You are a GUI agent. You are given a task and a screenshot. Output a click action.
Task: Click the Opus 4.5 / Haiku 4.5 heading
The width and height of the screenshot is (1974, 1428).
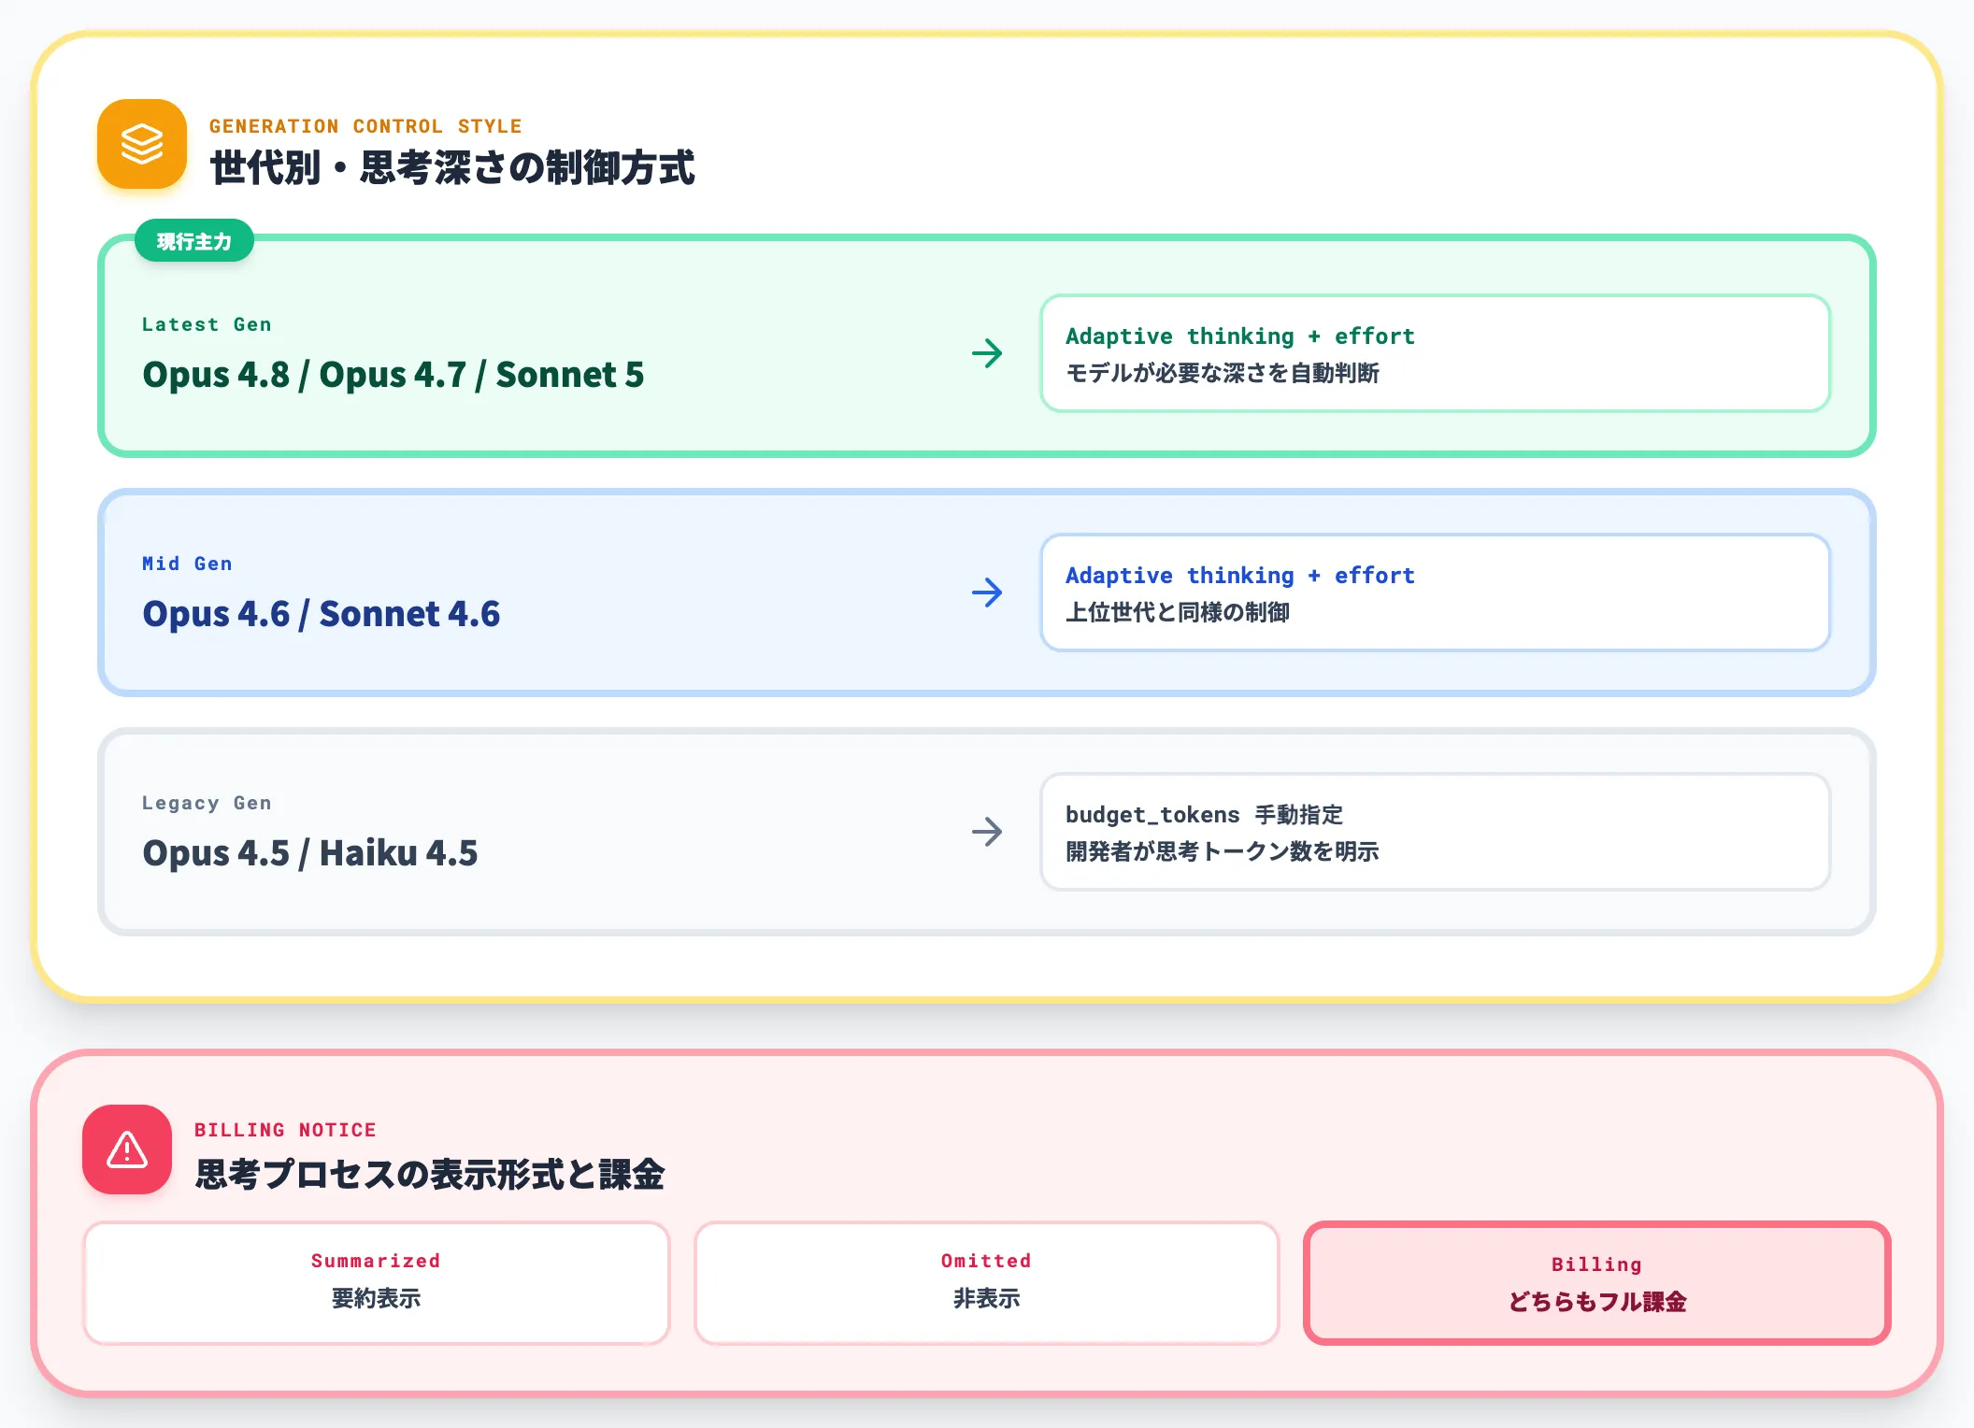click(x=310, y=853)
